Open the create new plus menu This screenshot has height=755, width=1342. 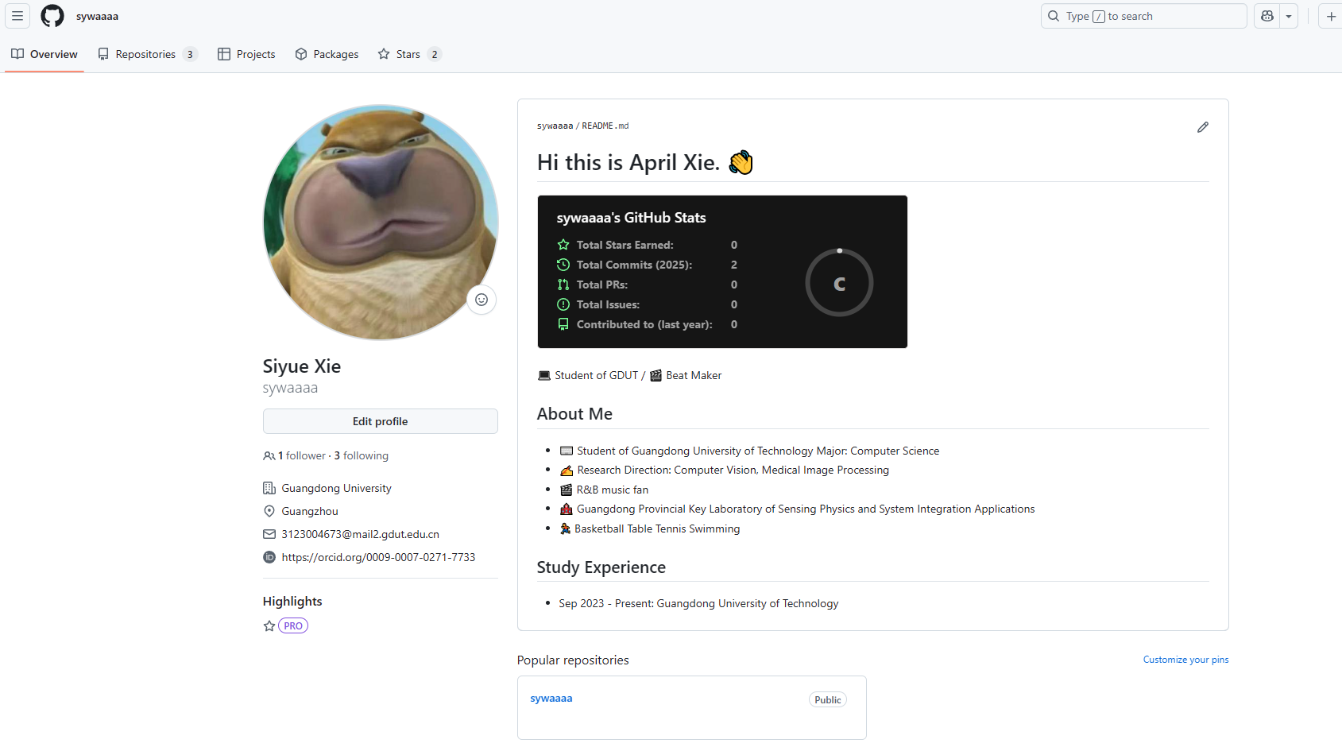point(1331,16)
